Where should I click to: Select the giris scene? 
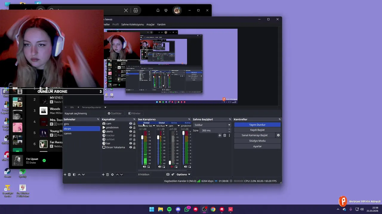pyautogui.click(x=81, y=124)
